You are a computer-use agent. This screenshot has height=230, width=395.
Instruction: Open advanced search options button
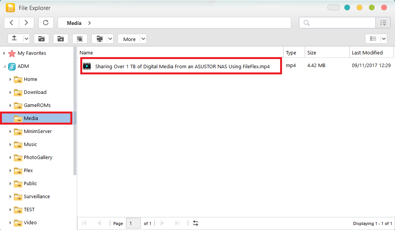point(383,23)
